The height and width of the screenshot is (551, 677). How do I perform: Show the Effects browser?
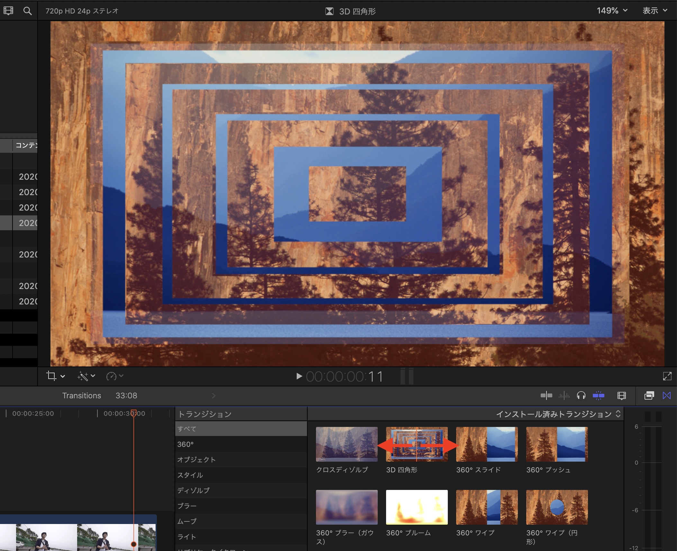(649, 395)
